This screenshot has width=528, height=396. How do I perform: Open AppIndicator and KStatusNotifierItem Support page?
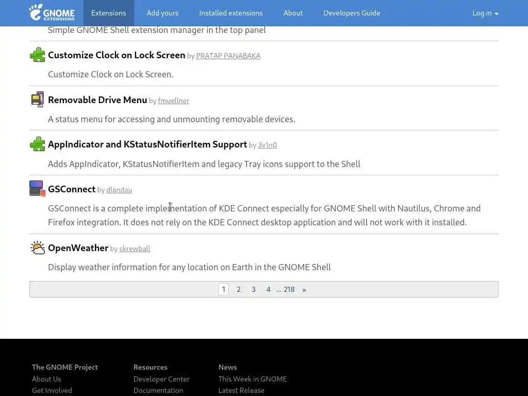tap(147, 144)
